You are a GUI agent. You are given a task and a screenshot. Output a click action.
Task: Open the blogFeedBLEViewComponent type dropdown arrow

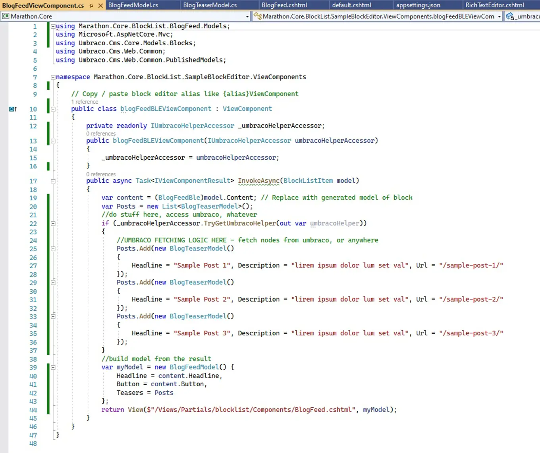(499, 16)
